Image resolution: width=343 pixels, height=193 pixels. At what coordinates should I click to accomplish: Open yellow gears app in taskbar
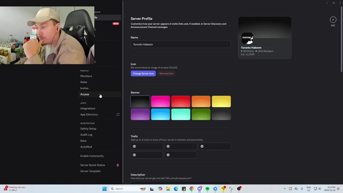tap(223, 189)
